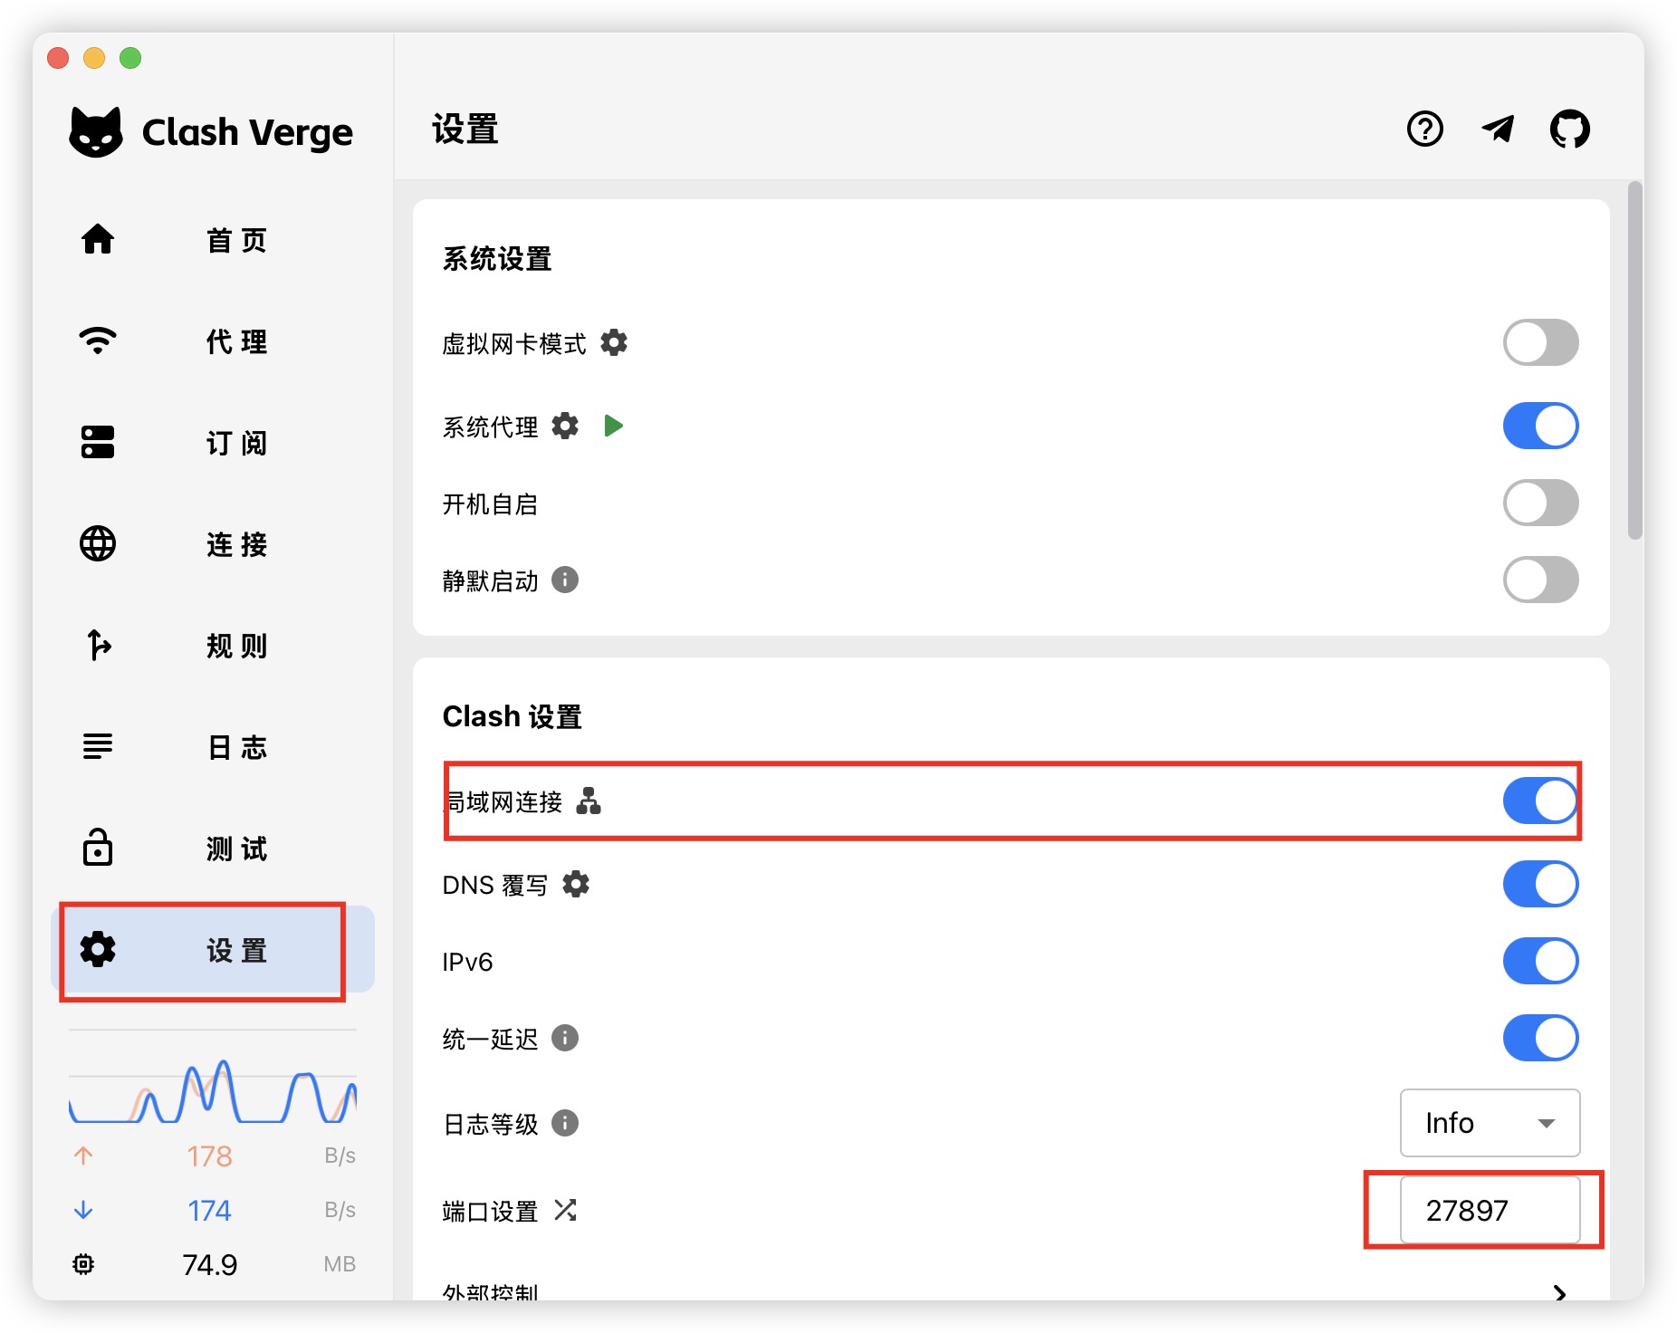Click the settings page vertical scrollbar
This screenshot has width=1677, height=1333.
1634,360
